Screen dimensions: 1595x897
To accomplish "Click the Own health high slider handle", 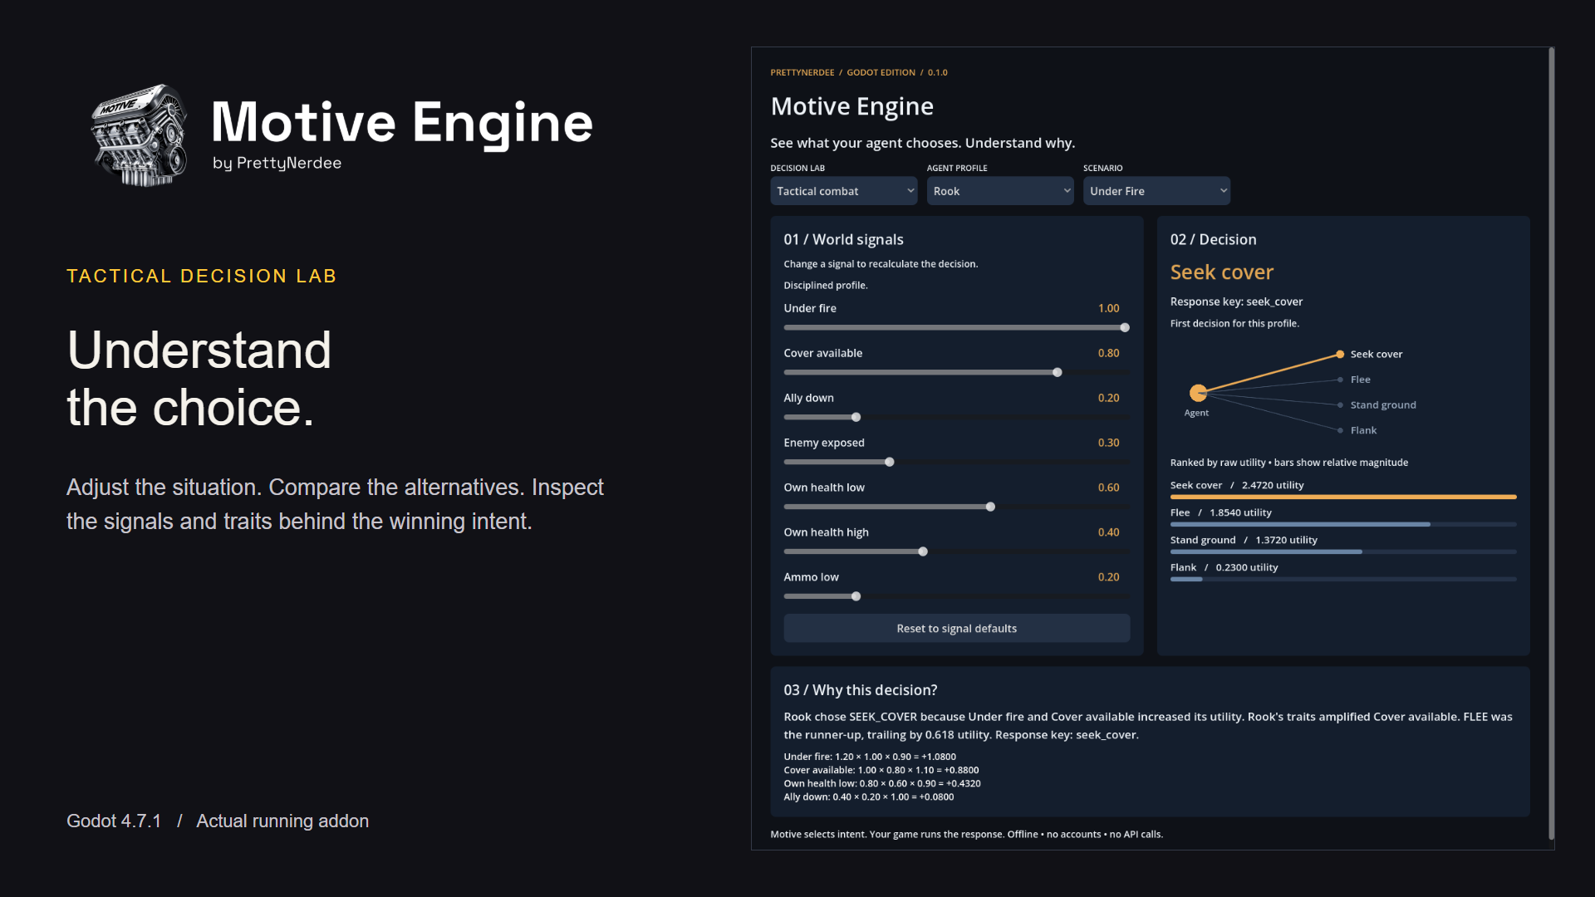I will point(922,552).
